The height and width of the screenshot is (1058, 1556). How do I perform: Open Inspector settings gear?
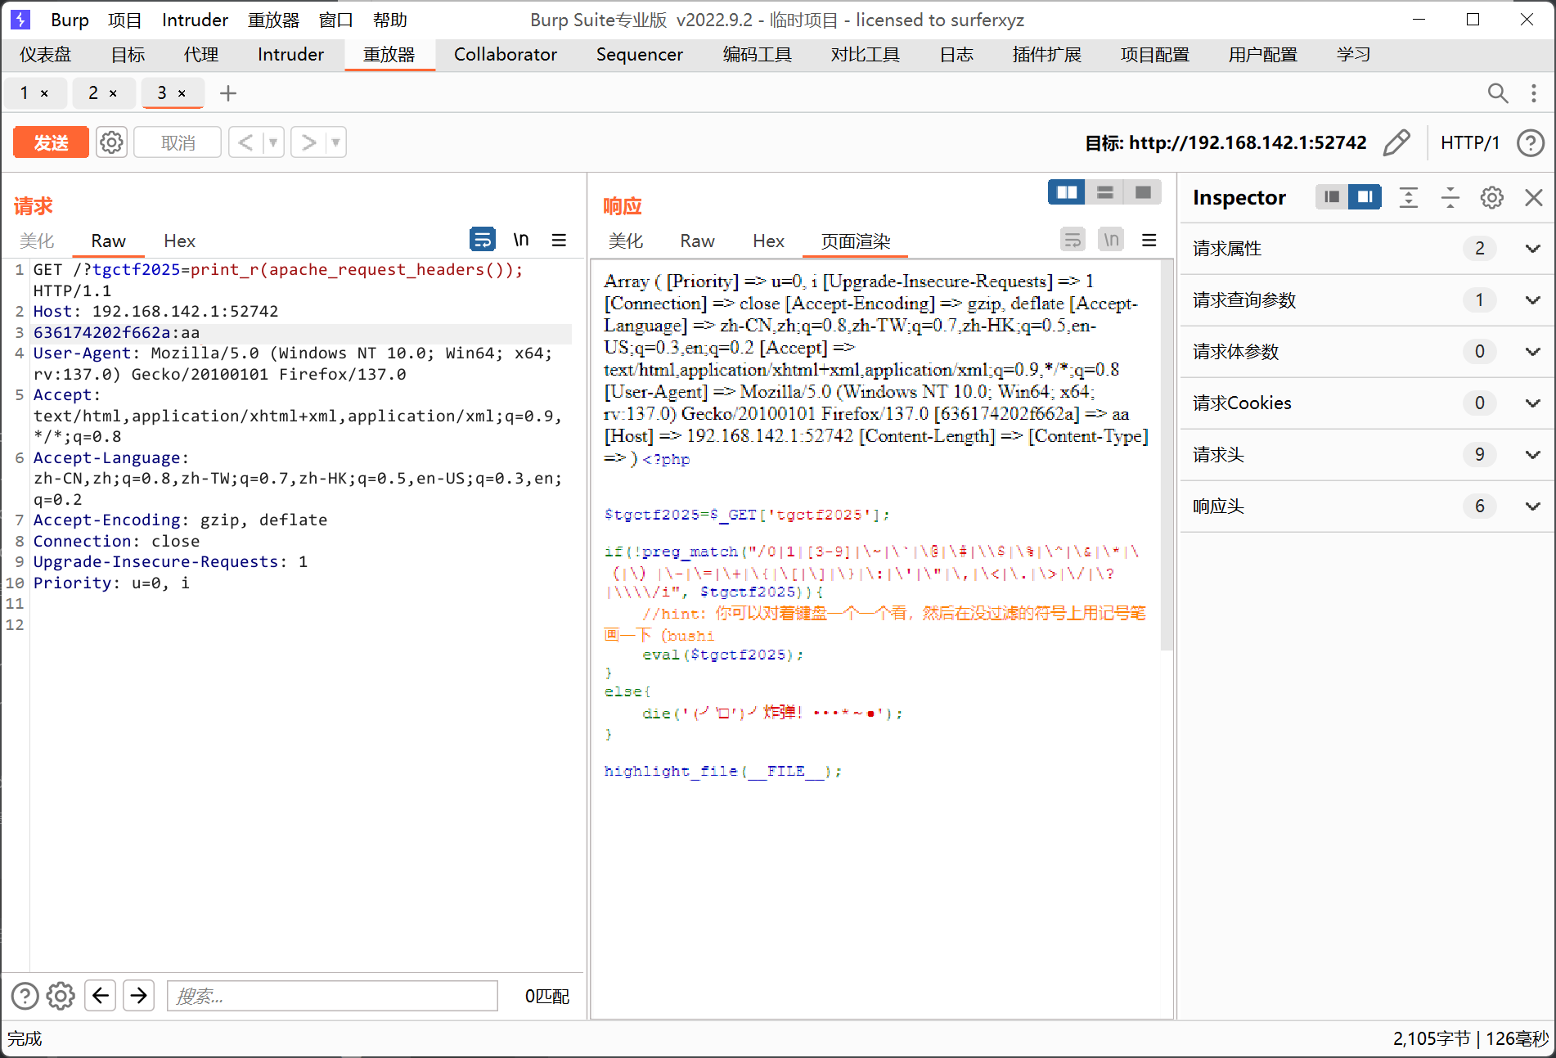[x=1491, y=197]
